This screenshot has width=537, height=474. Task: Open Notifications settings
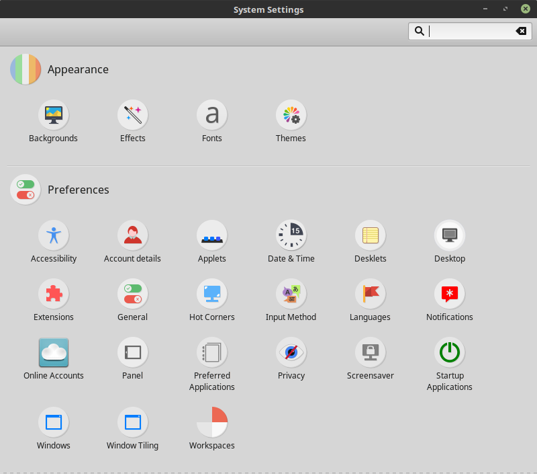[x=450, y=294]
